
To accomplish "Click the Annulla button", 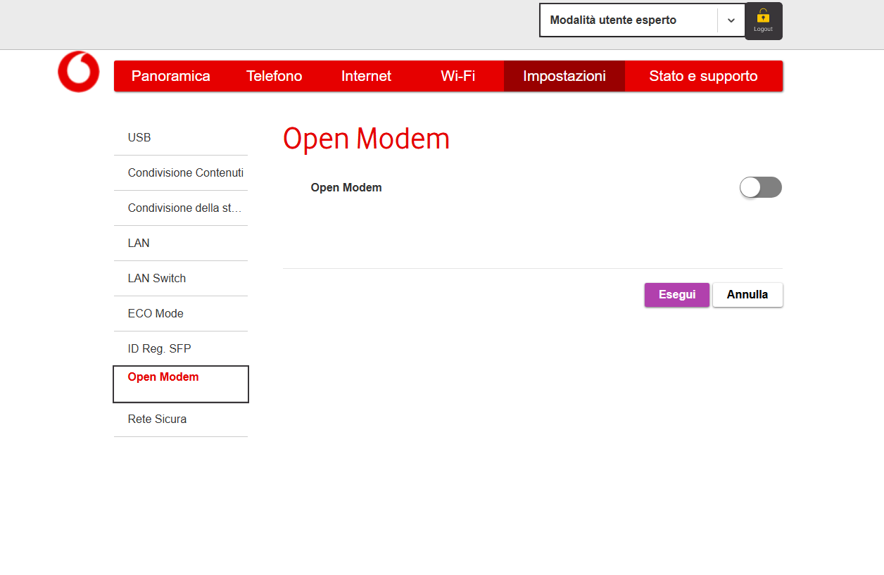I will 747,295.
